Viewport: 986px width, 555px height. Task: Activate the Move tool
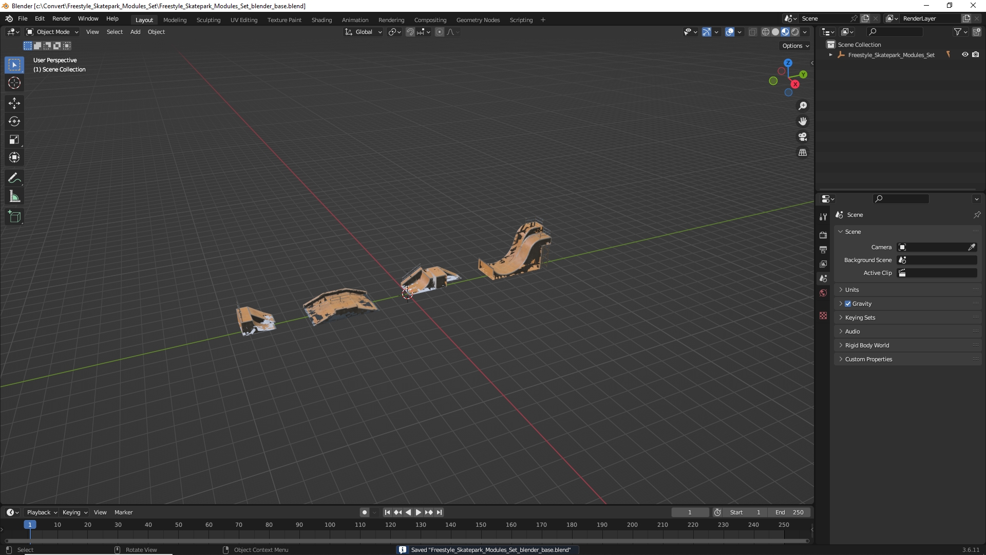point(14,103)
